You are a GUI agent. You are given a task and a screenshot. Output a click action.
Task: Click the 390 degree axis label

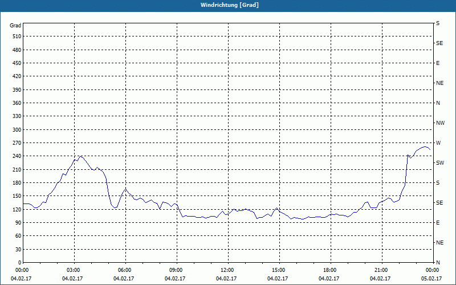tap(17, 90)
